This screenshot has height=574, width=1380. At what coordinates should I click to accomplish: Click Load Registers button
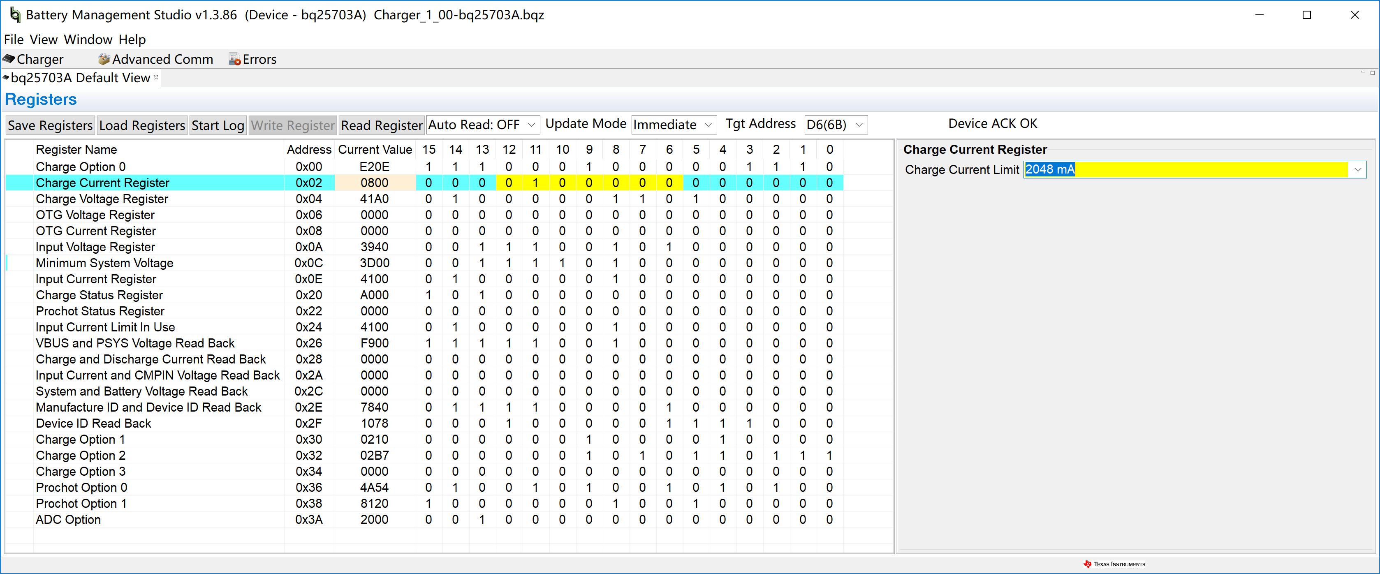coord(142,125)
